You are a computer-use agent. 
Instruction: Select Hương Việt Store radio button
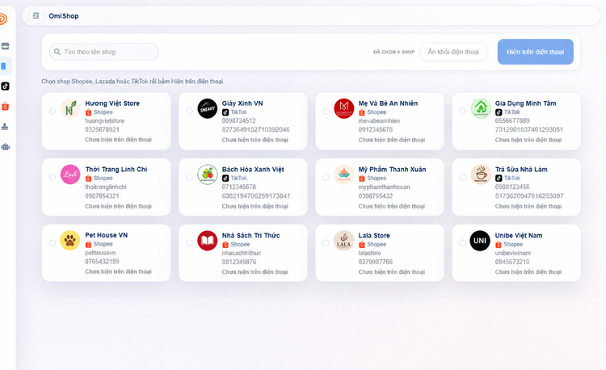(x=53, y=111)
